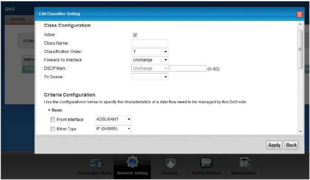Open the IP (0x0800) ether type dropdown
This screenshot has width=310, height=180.
click(113, 129)
